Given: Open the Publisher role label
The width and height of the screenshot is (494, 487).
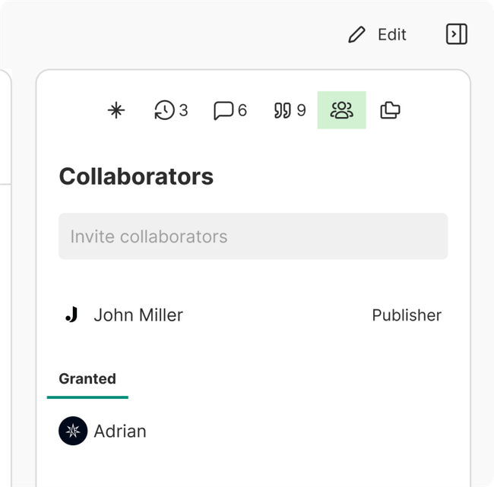Looking at the screenshot, I should click(x=407, y=315).
